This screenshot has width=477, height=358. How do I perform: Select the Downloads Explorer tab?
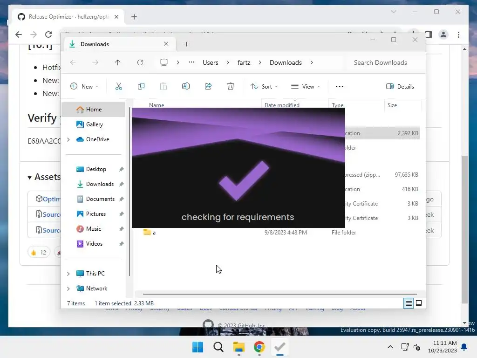[119, 44]
